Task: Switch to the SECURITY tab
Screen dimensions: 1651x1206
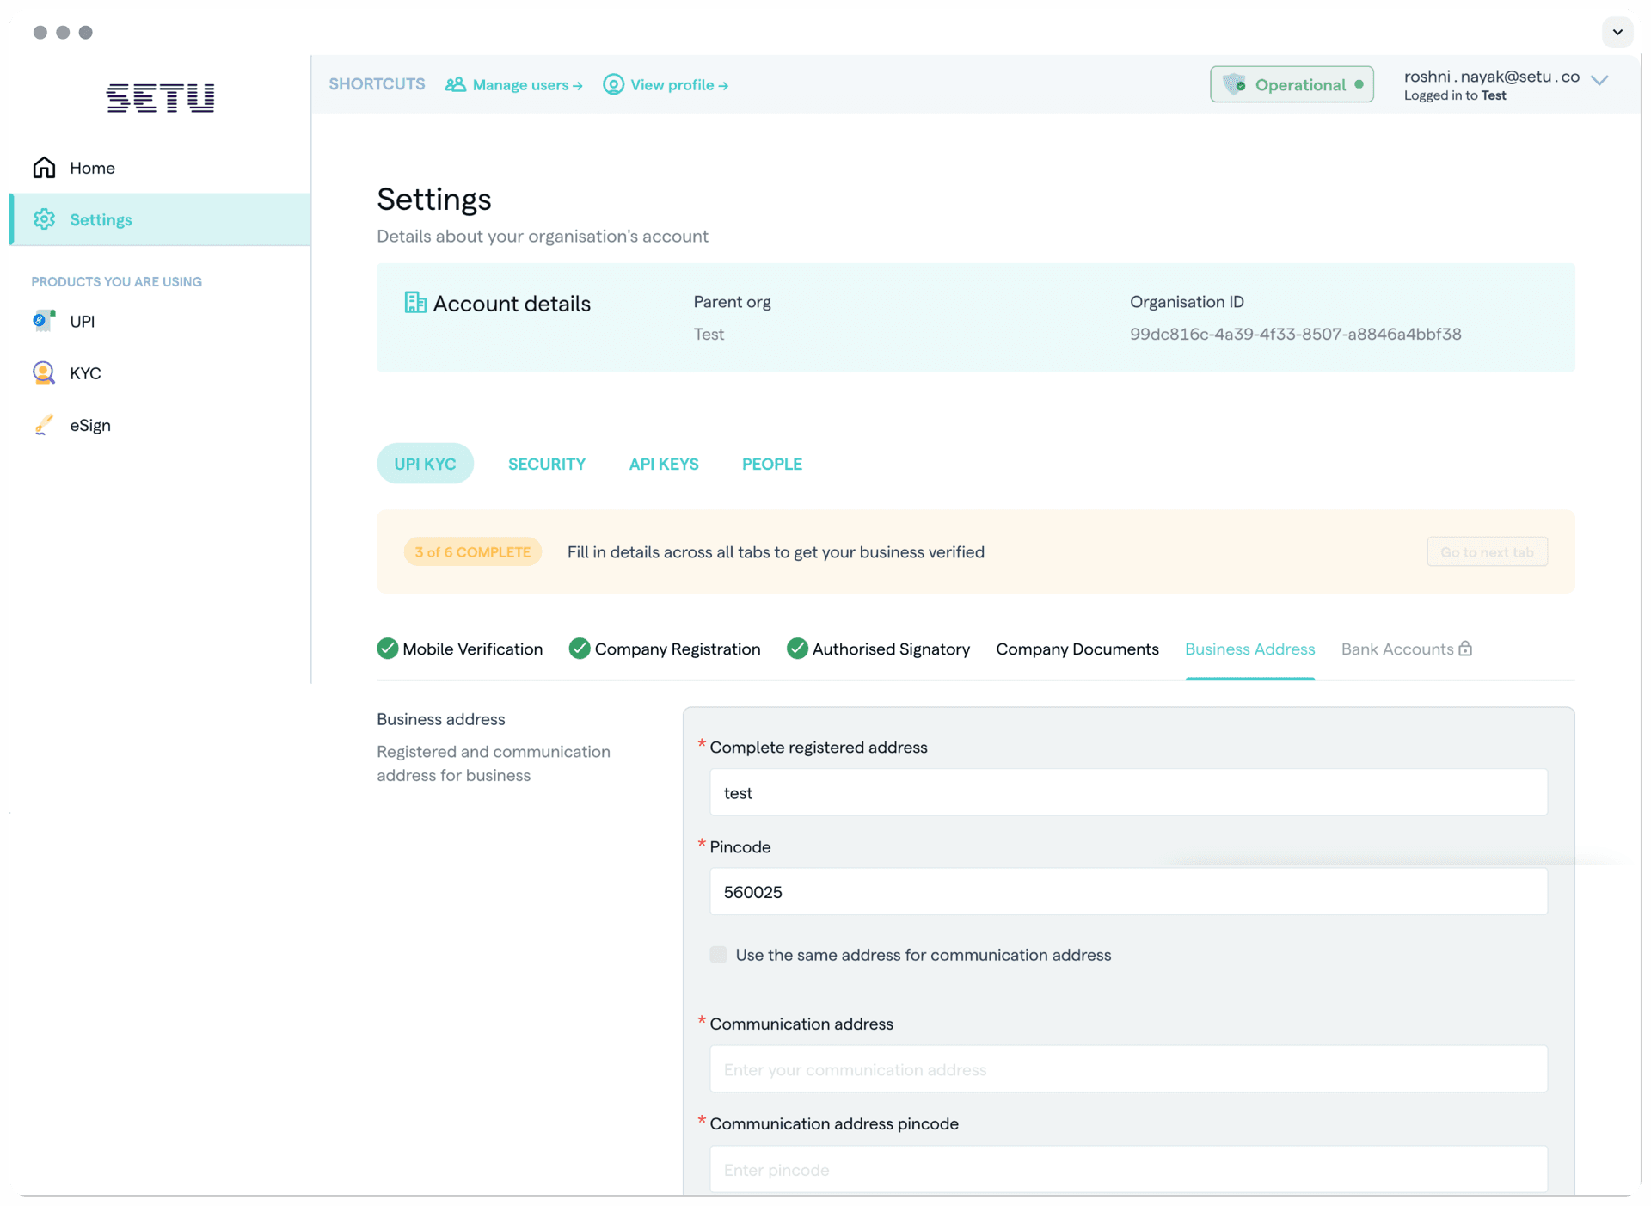Action: pyautogui.click(x=547, y=464)
